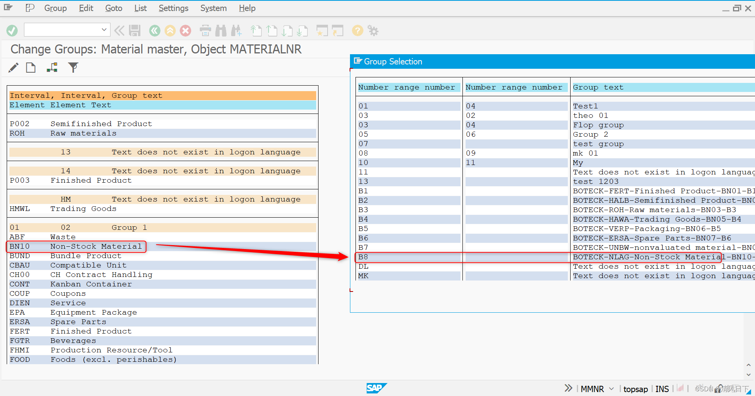Viewport: 755px width, 396px height.
Task: Click the red Cancel icon
Action: (186, 30)
